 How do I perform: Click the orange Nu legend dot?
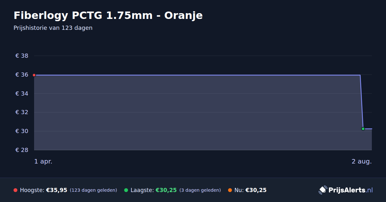[x=230, y=190]
